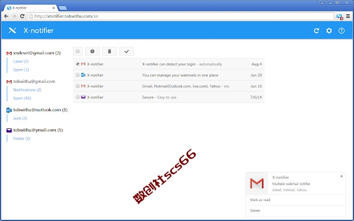Open Spam (1) under xndevel@gmail.com
Viewport: 354px width, 221px height.
coord(21,70)
